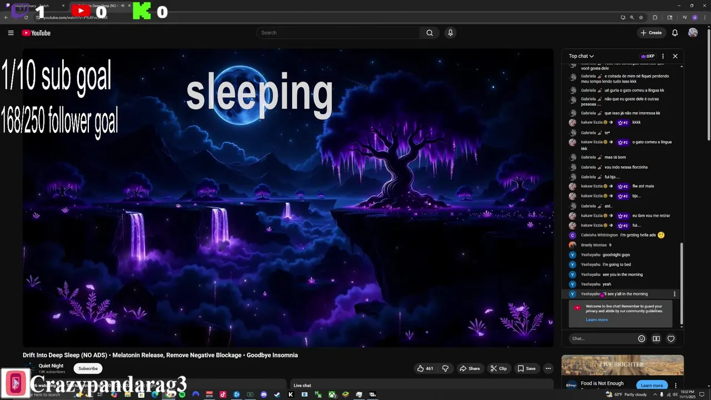The height and width of the screenshot is (400, 711).
Task: Open the Quiet Night channel name
Action: click(51, 366)
